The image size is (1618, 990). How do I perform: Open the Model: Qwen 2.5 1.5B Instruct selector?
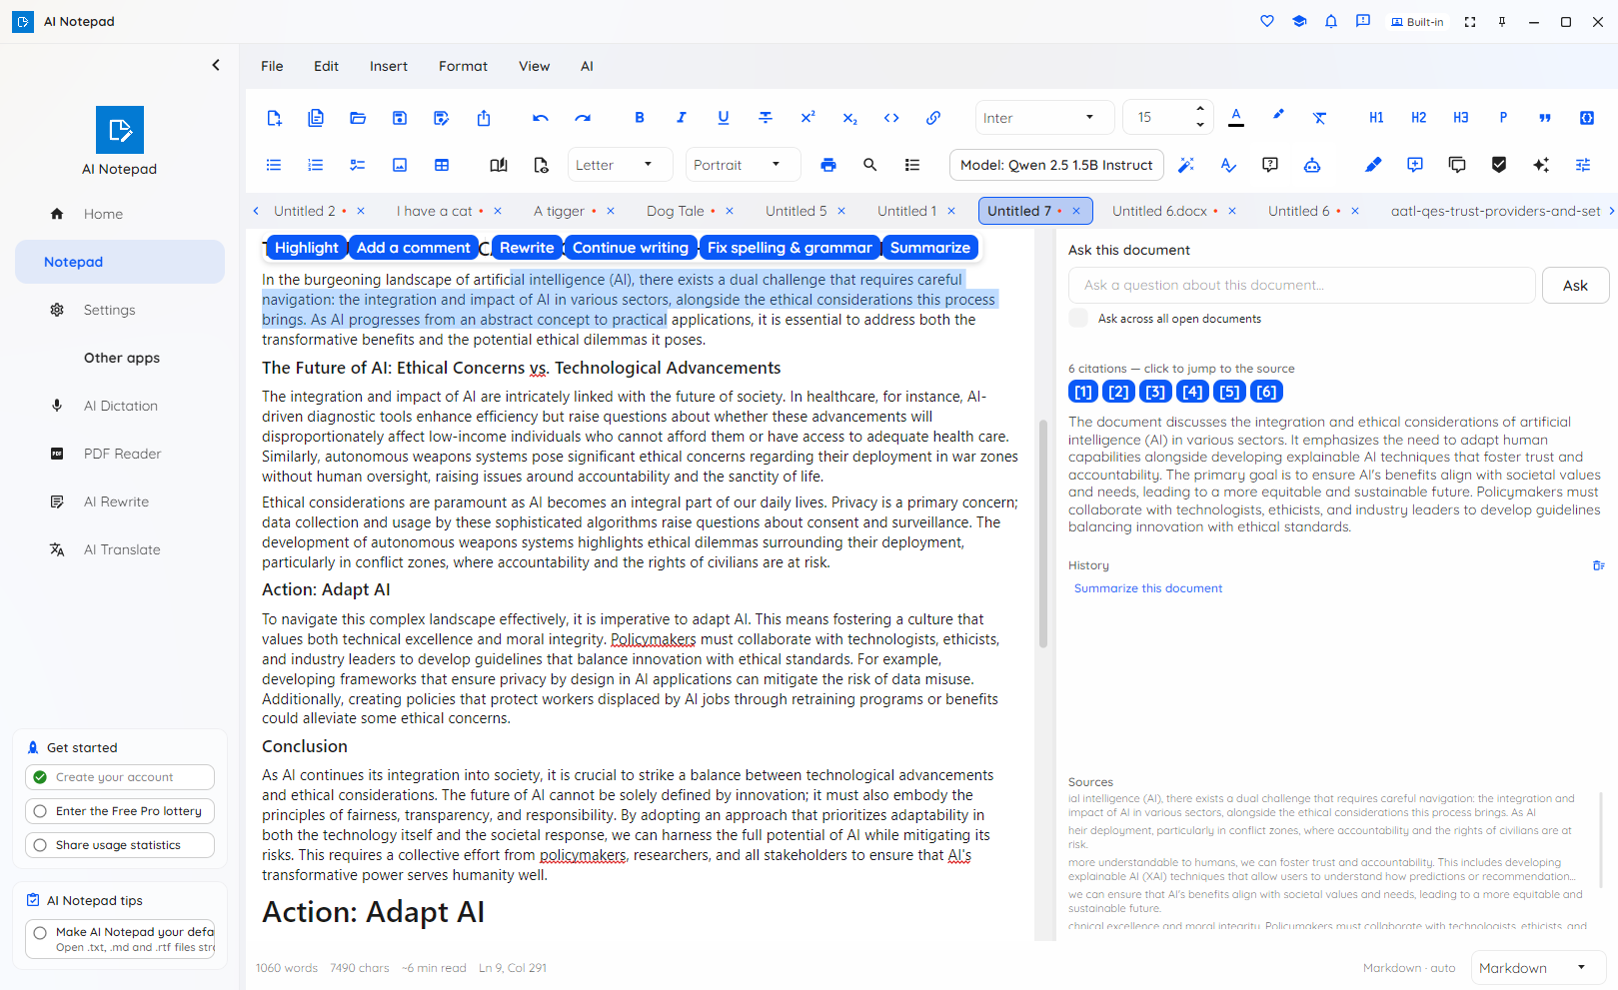point(1056,165)
